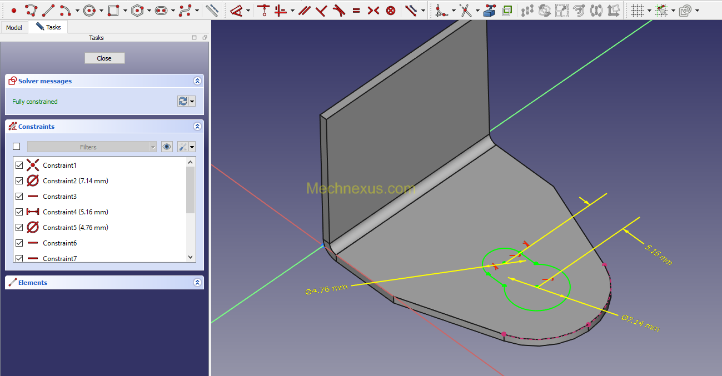Switch to the Model tab

[14, 27]
